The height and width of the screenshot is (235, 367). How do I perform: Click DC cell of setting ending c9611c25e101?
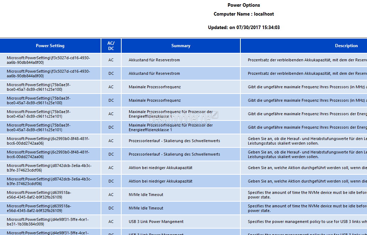(x=111, y=127)
